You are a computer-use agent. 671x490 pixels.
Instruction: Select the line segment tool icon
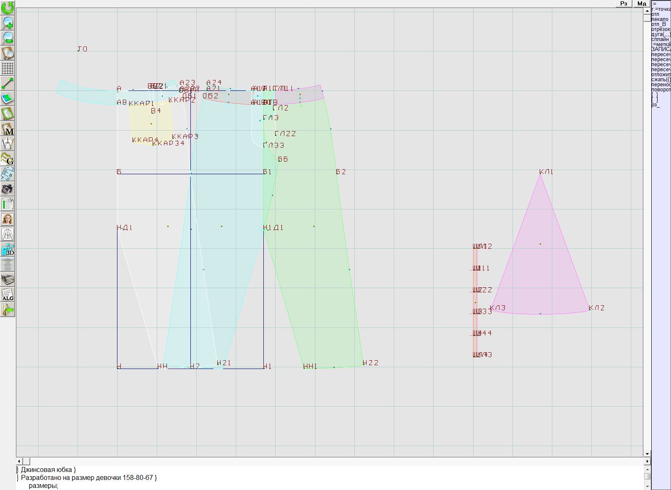[8, 83]
